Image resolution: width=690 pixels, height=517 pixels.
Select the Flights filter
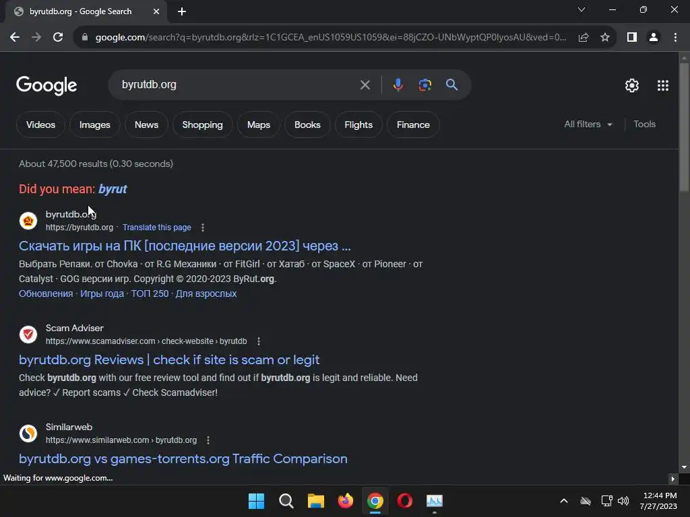click(x=358, y=125)
